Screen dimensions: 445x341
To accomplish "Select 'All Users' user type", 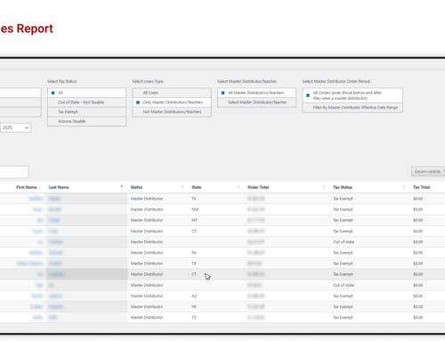I will point(172,93).
